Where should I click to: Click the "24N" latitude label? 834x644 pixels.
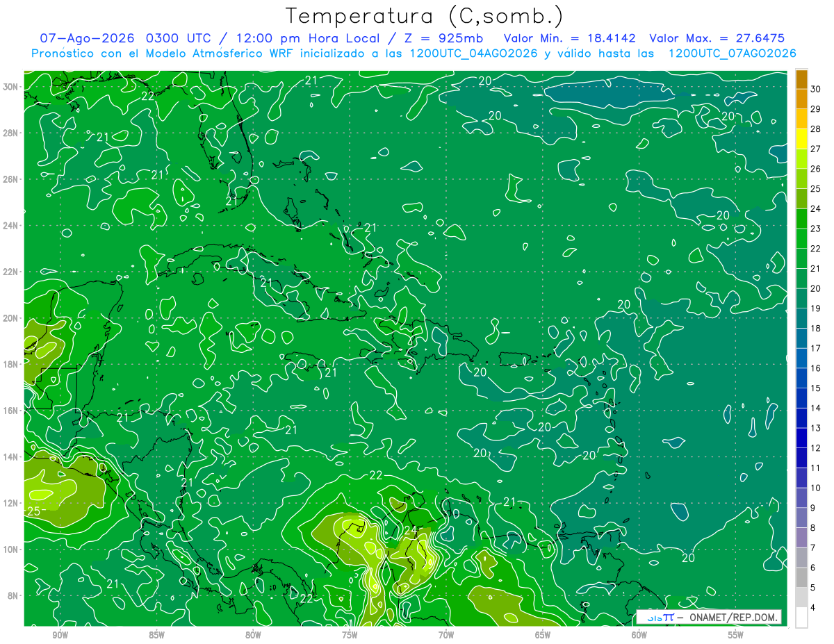[x=11, y=226]
